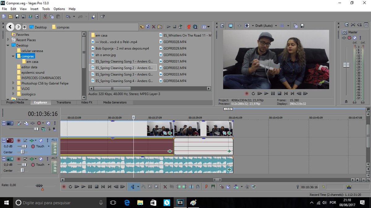Solo audio track 3
371x208 pixels.
tap(47, 141)
